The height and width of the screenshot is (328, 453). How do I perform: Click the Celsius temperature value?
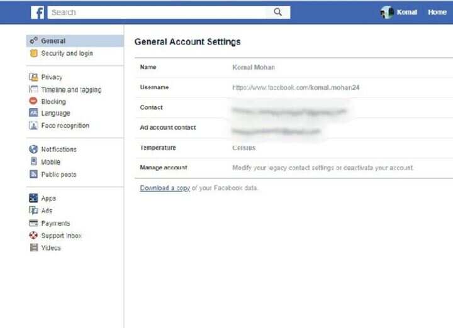click(244, 148)
